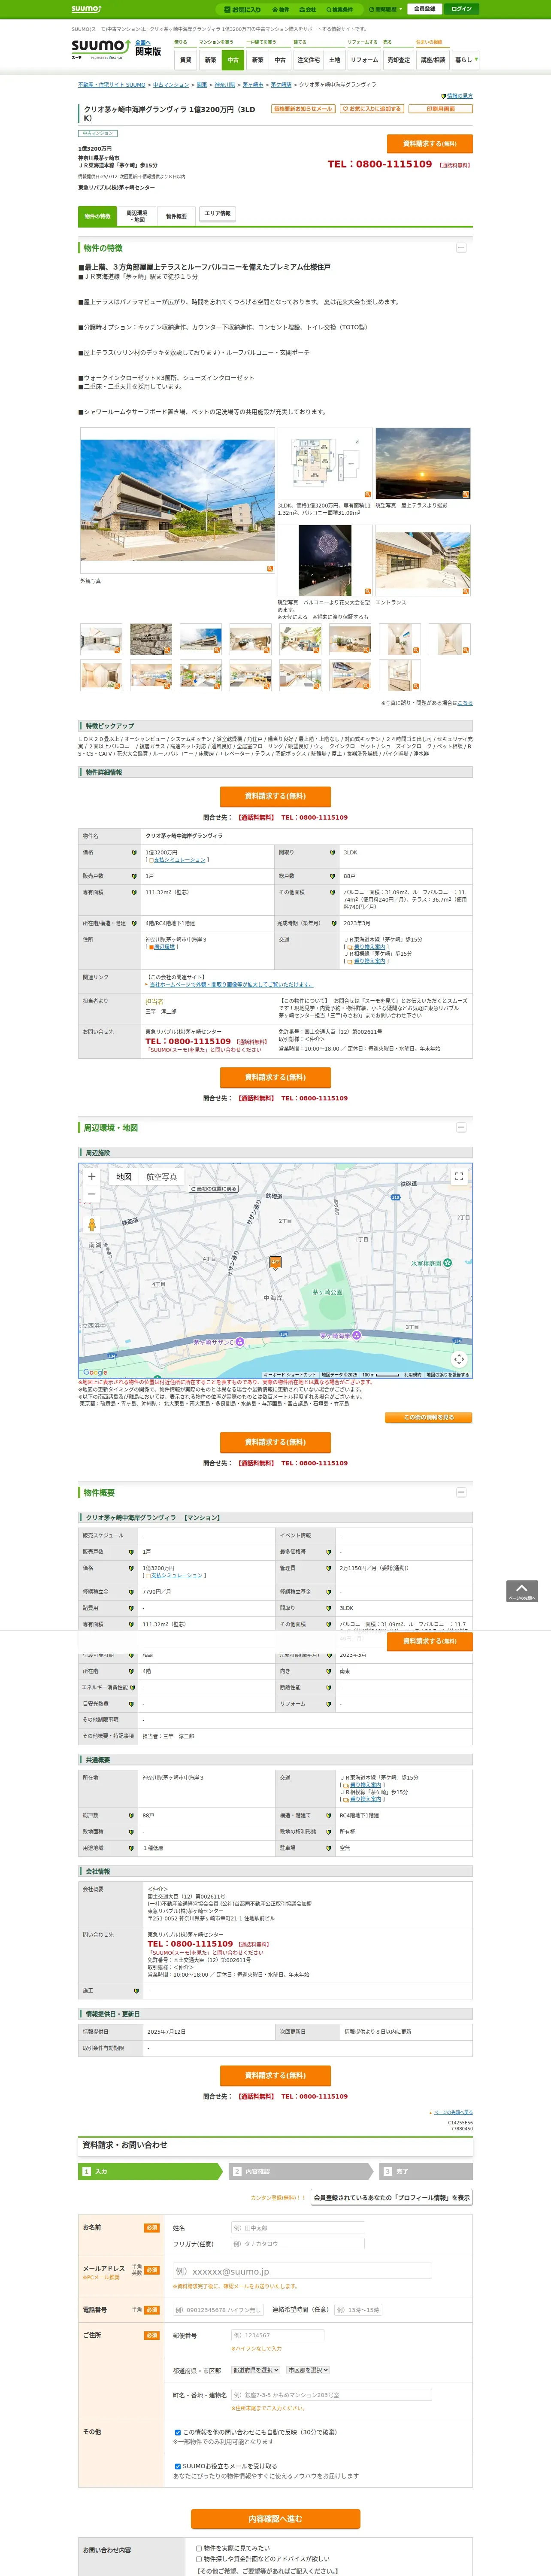The width and height of the screenshot is (551, 2576).
Task: Click help icon beside 修繕積立金 row
Action: pyautogui.click(x=131, y=1591)
